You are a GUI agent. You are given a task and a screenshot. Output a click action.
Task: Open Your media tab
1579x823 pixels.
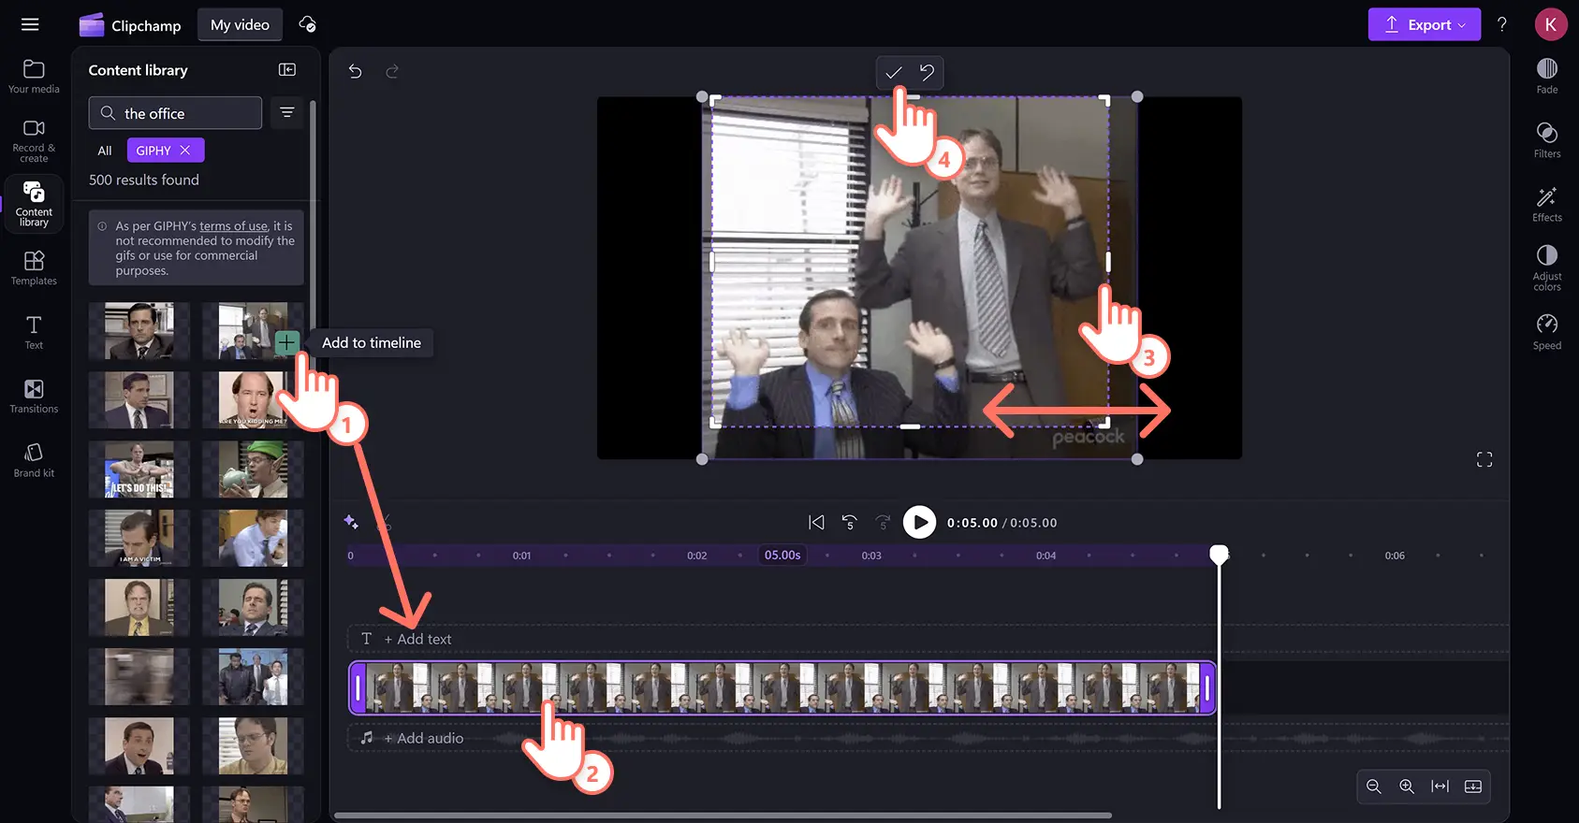[x=34, y=77]
